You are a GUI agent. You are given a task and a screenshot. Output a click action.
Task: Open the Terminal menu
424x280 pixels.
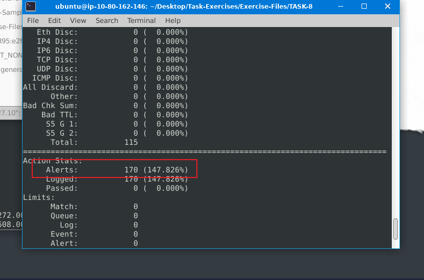point(142,20)
